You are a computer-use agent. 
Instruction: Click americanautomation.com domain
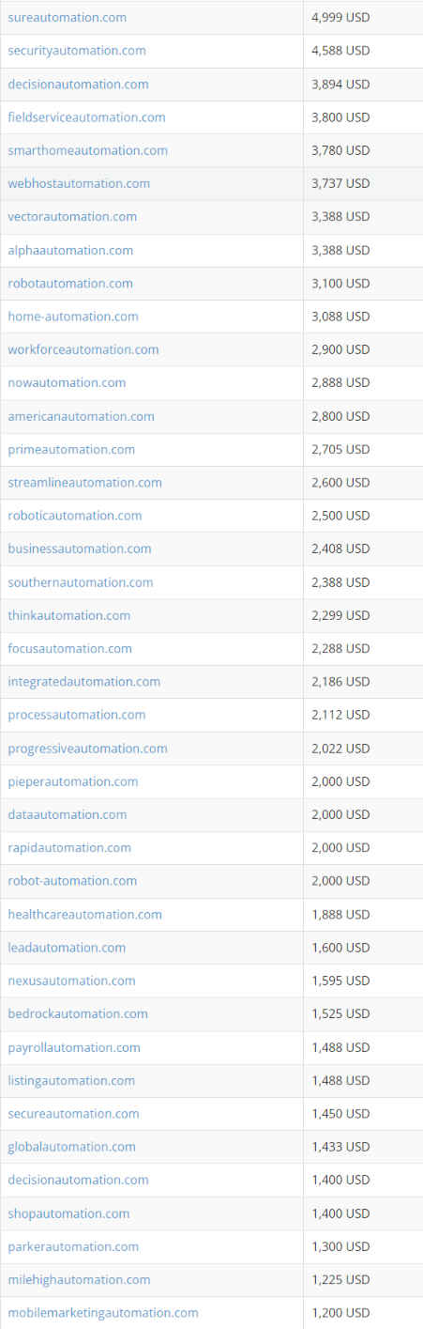coord(82,416)
